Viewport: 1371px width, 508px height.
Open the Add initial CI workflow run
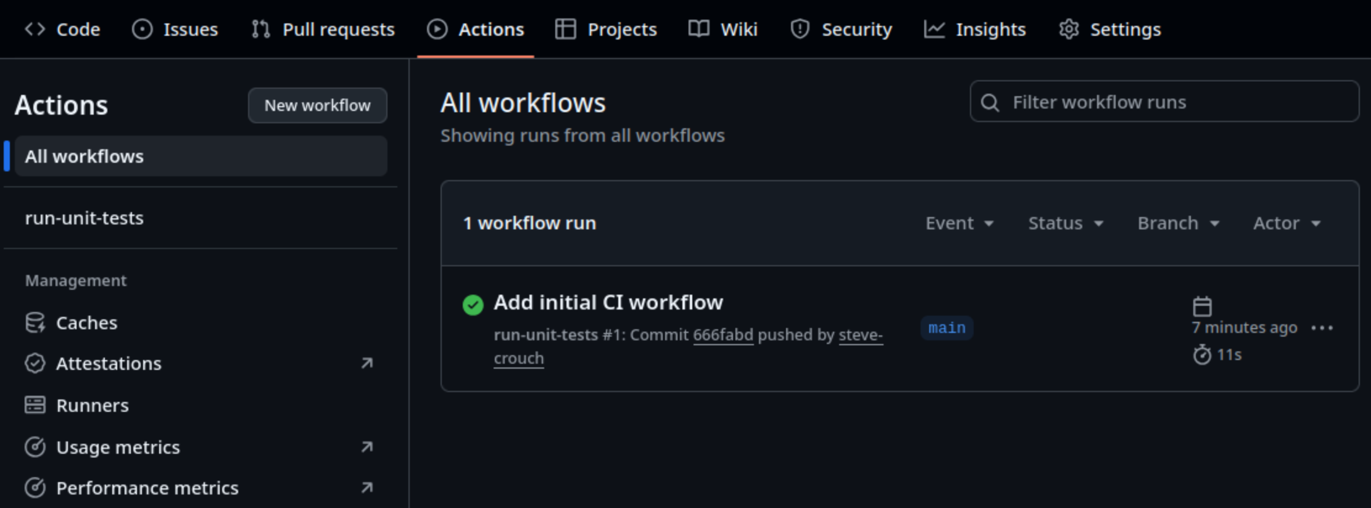(x=608, y=303)
